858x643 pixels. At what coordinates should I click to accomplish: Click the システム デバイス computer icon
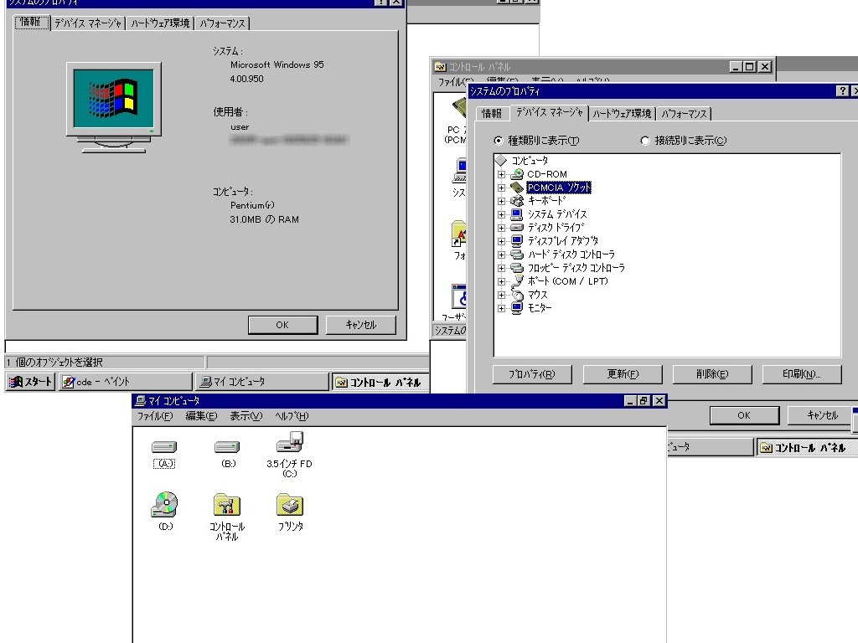(516, 214)
